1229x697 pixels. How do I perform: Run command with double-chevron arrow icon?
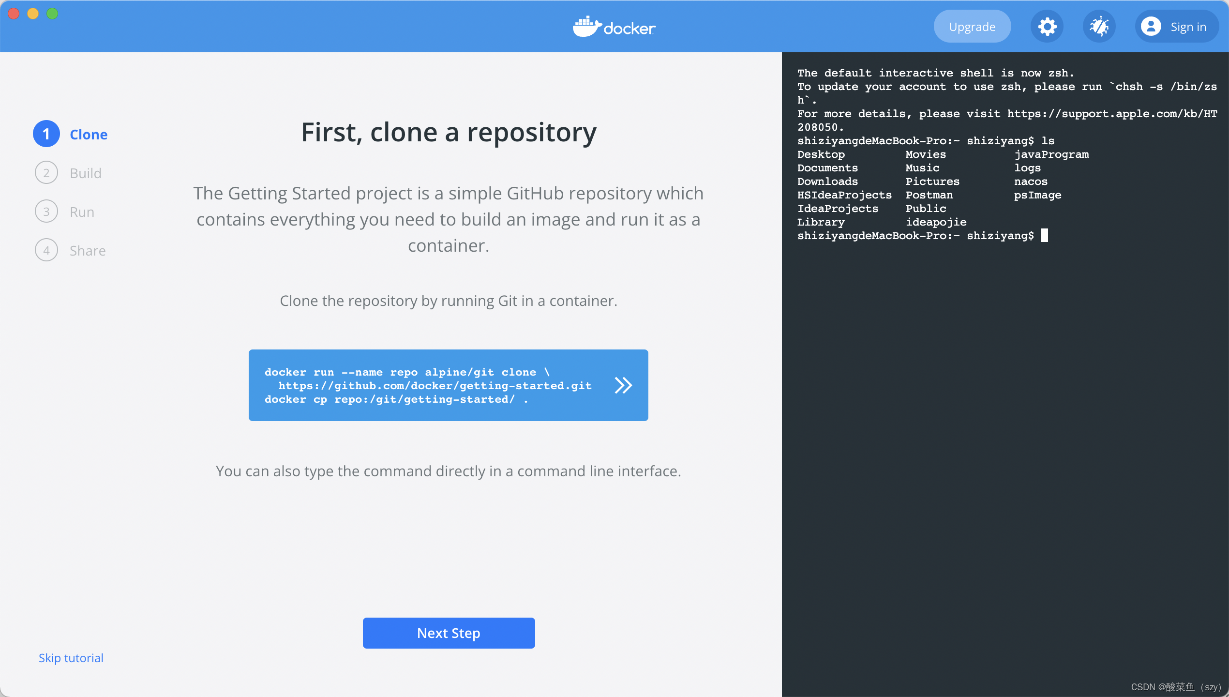click(x=623, y=385)
